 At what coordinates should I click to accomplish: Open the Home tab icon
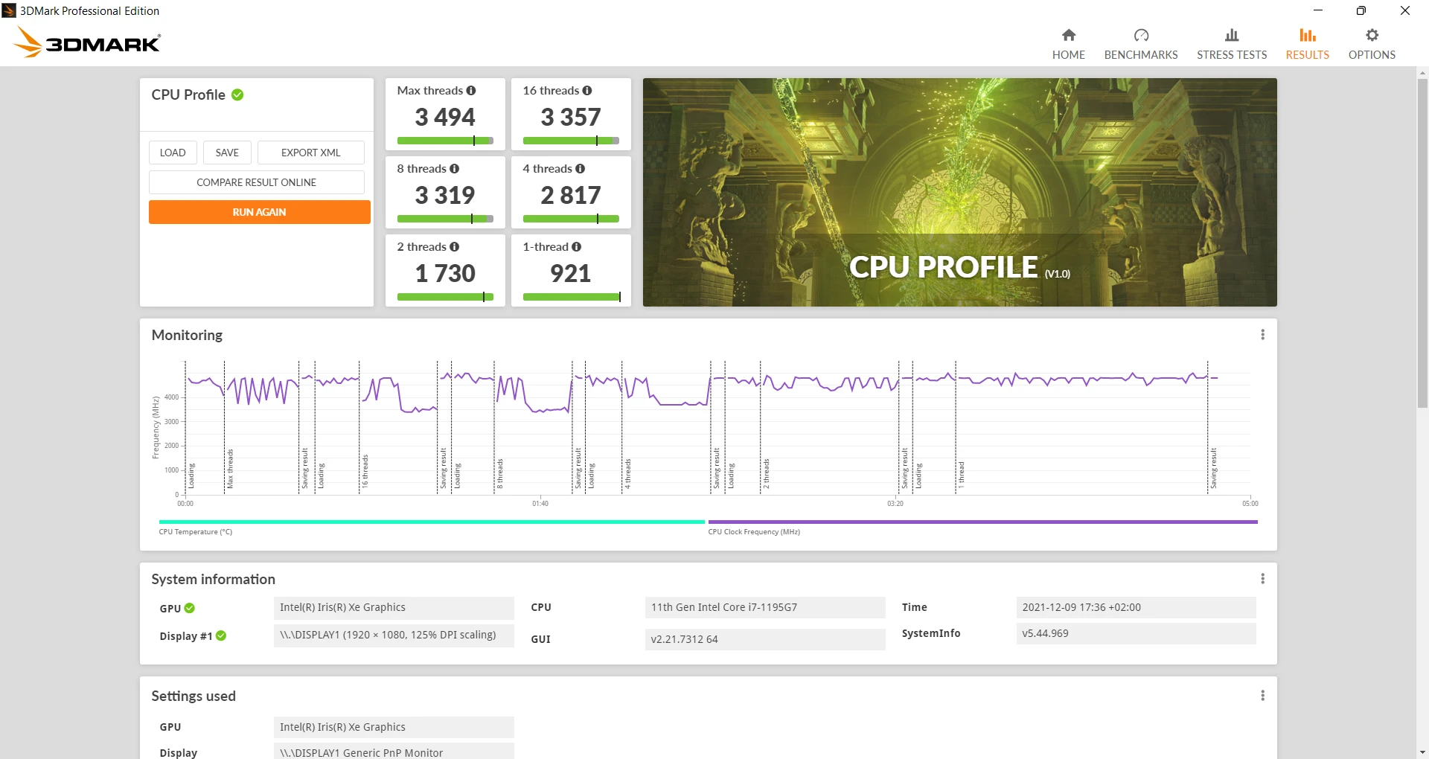[x=1069, y=35]
